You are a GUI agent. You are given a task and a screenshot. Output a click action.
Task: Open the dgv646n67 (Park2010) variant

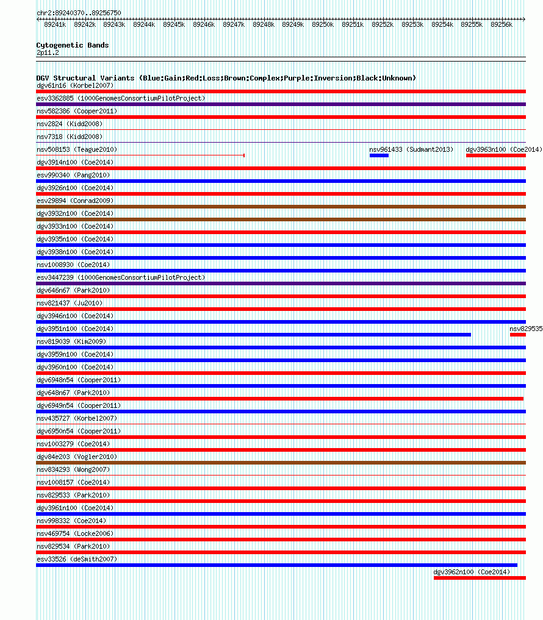pyautogui.click(x=73, y=290)
